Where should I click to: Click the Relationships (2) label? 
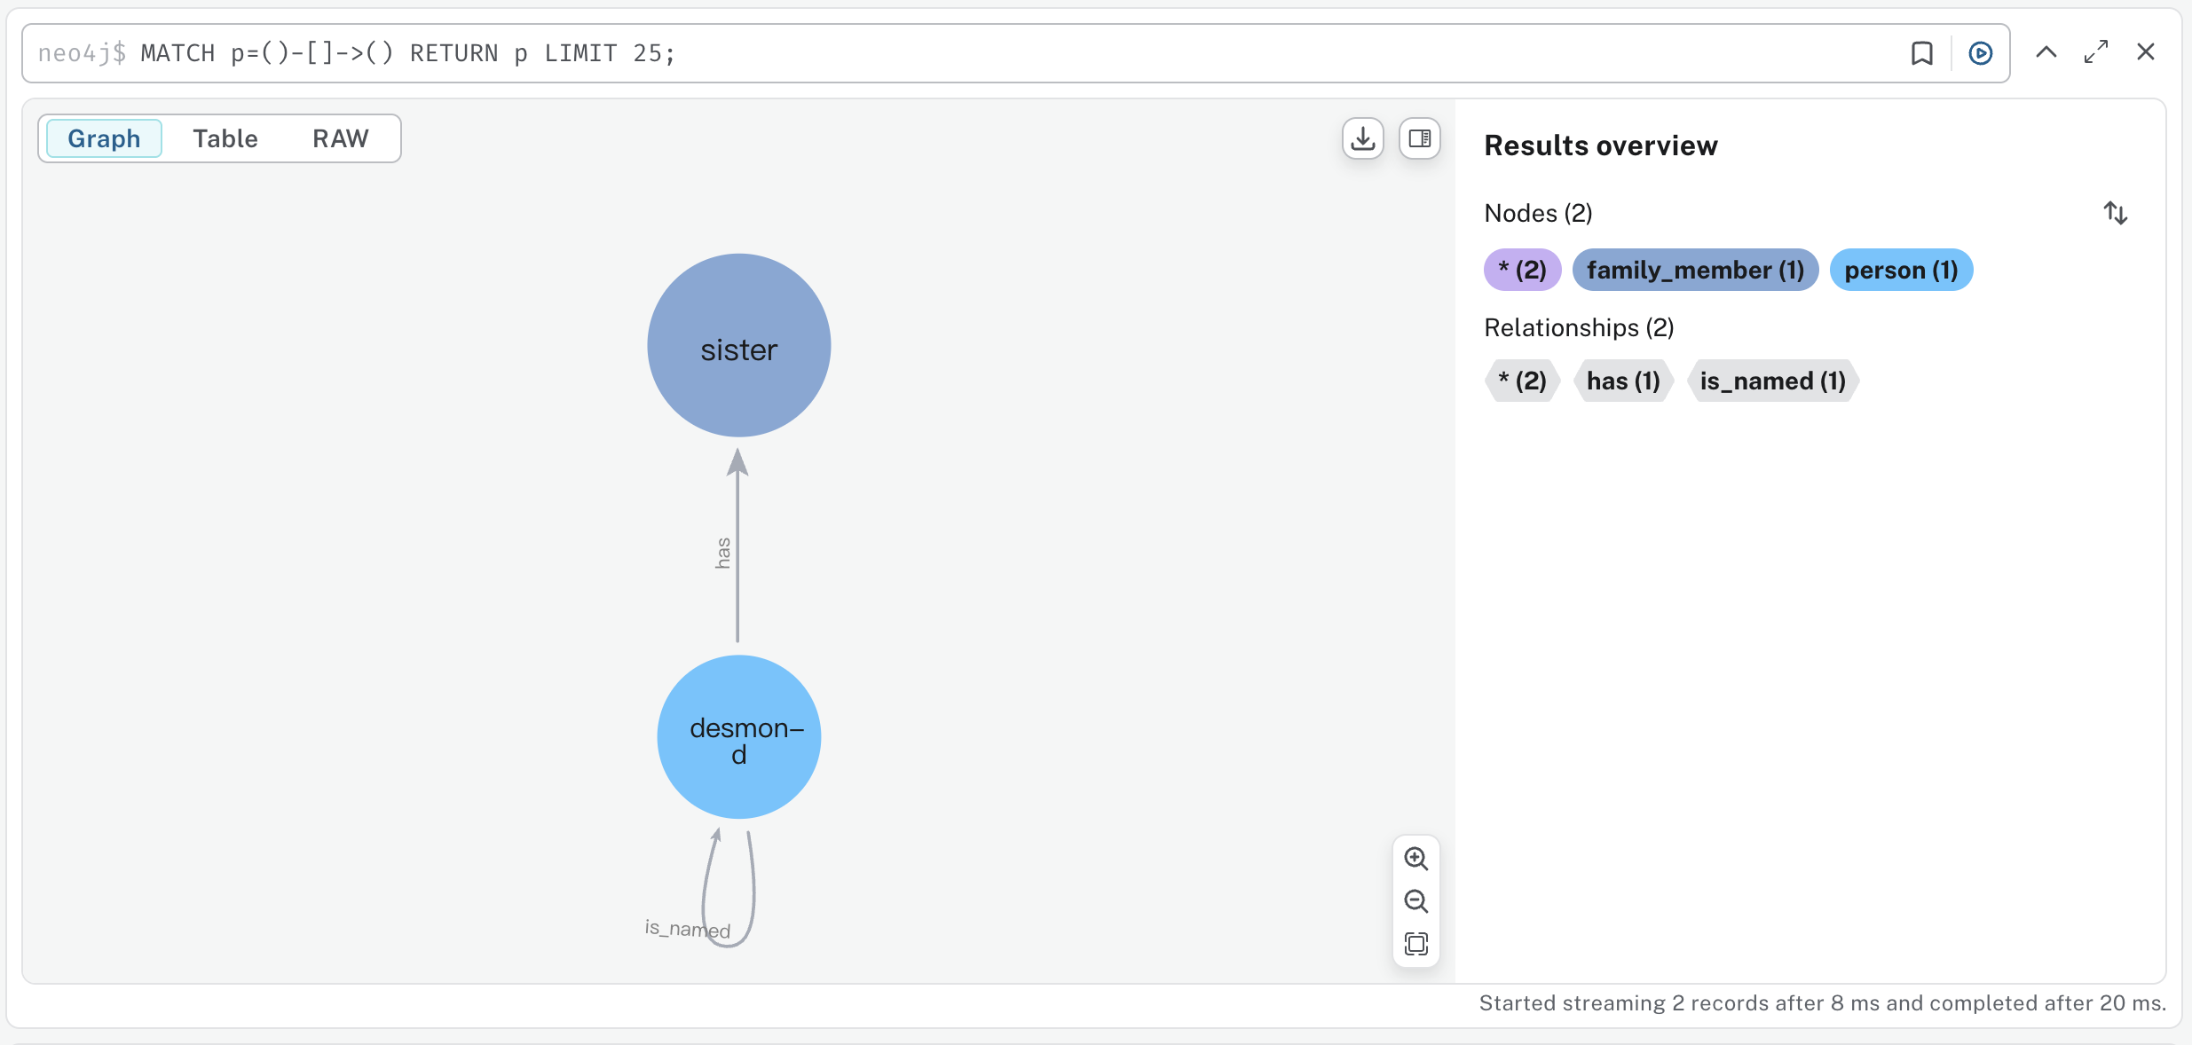pos(1579,327)
